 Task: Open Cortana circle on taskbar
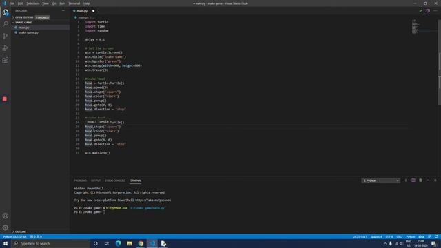coord(95,243)
